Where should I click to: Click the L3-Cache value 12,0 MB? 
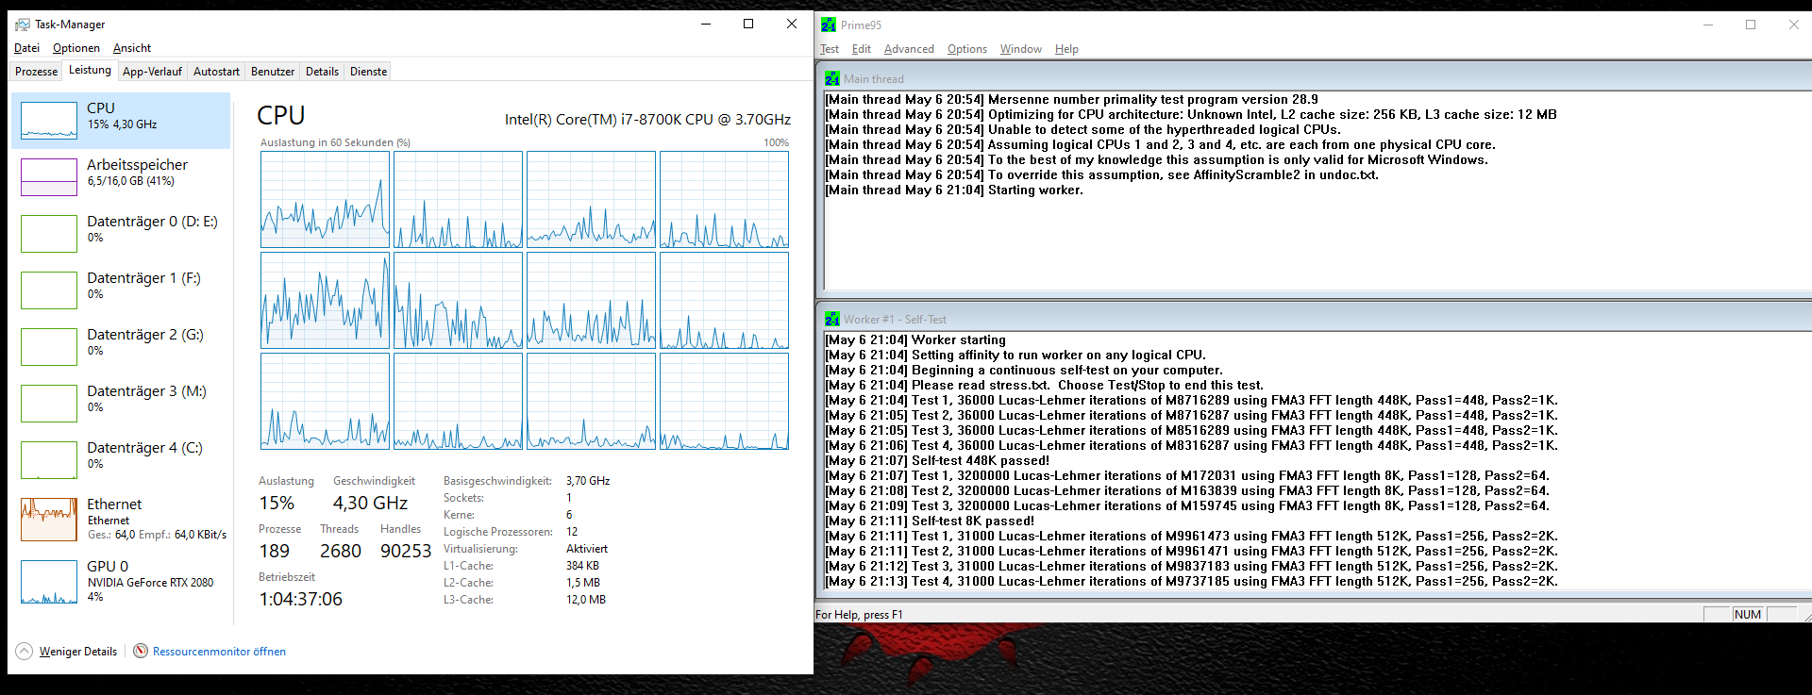[x=586, y=600]
